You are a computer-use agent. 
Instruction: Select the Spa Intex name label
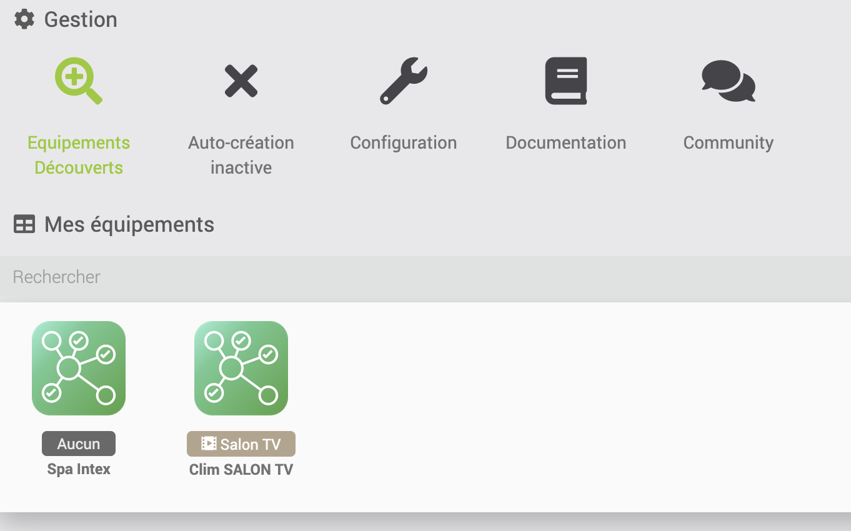[79, 469]
